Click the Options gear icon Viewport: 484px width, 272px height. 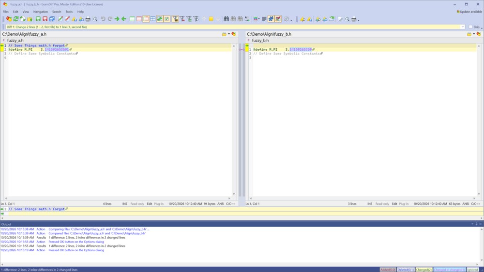click(287, 19)
